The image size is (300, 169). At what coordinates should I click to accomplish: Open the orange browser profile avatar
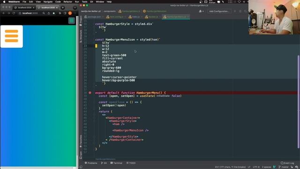pyautogui.click(x=70, y=13)
